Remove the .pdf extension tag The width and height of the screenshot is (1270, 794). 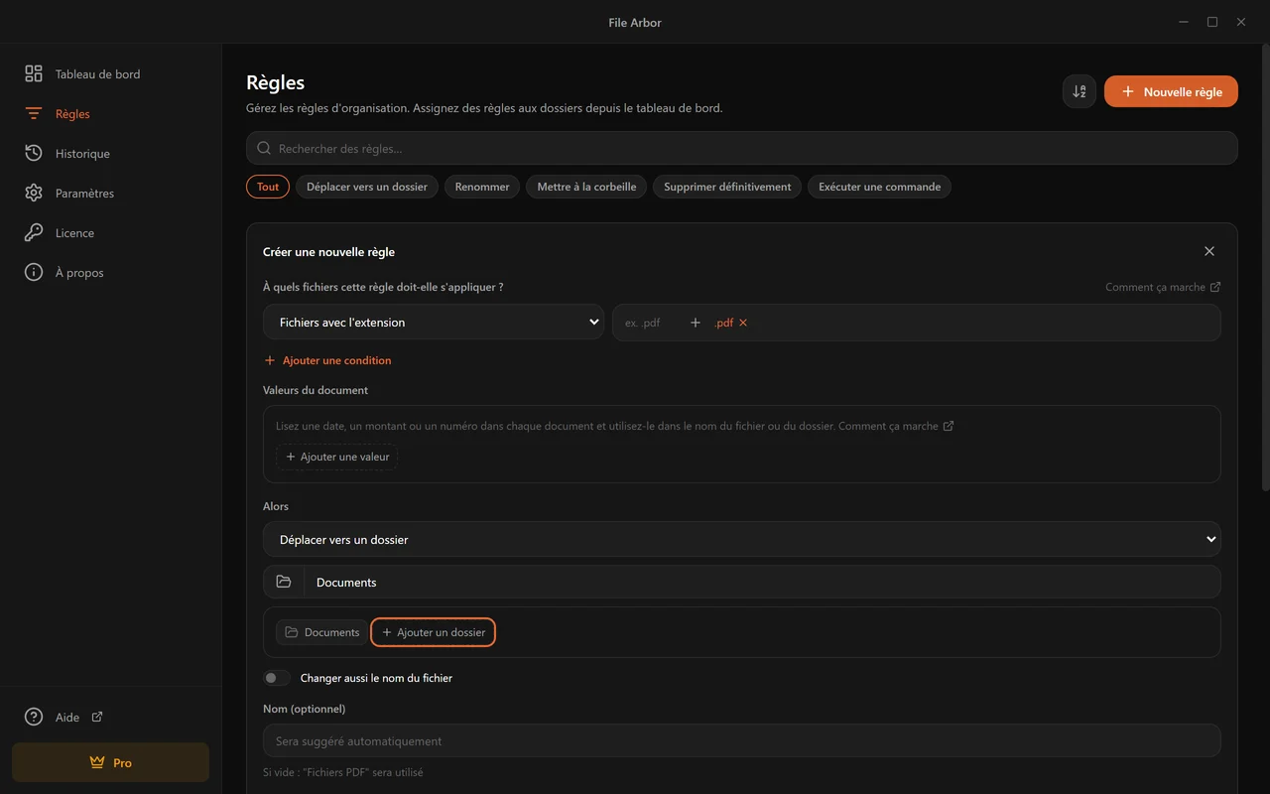pyautogui.click(x=743, y=323)
